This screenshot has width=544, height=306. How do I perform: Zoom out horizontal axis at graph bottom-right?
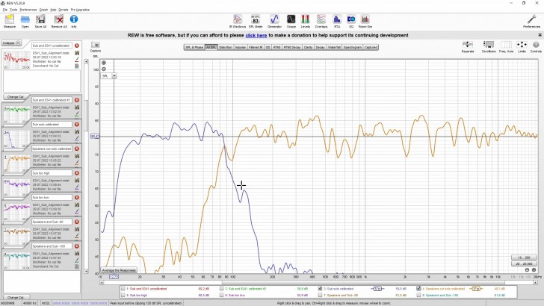pyautogui.click(x=528, y=269)
